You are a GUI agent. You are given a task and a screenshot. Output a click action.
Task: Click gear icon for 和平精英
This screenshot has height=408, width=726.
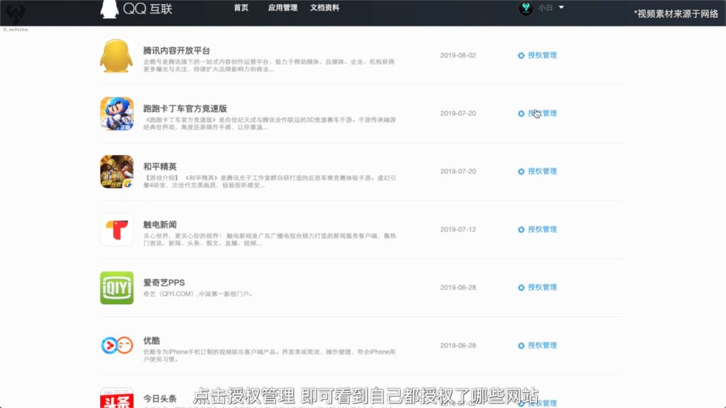521,171
